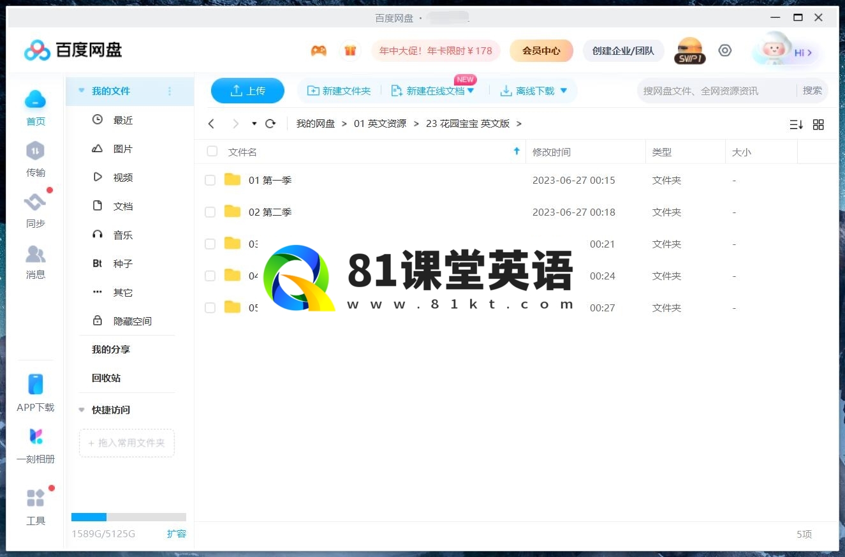Go to 我的网盘 in breadcrumb
The width and height of the screenshot is (845, 557).
click(x=316, y=124)
